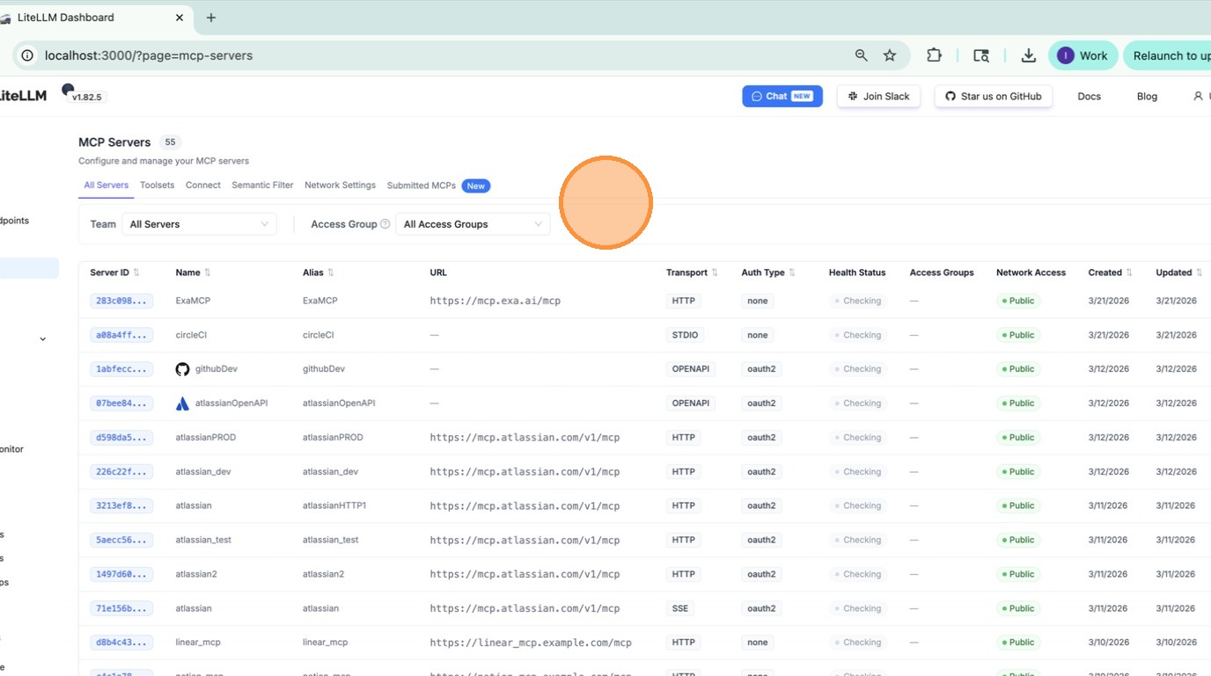Click the sort icon beside Auth Type

click(x=792, y=273)
